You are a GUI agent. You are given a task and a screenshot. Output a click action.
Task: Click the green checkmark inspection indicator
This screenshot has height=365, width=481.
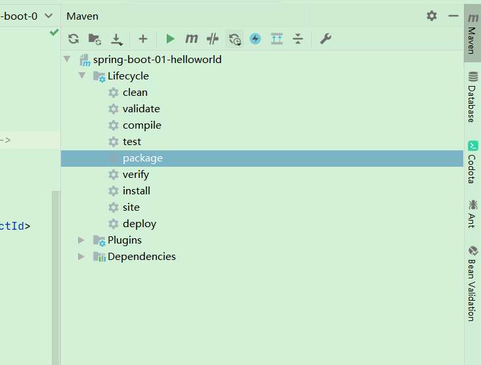coord(54,32)
